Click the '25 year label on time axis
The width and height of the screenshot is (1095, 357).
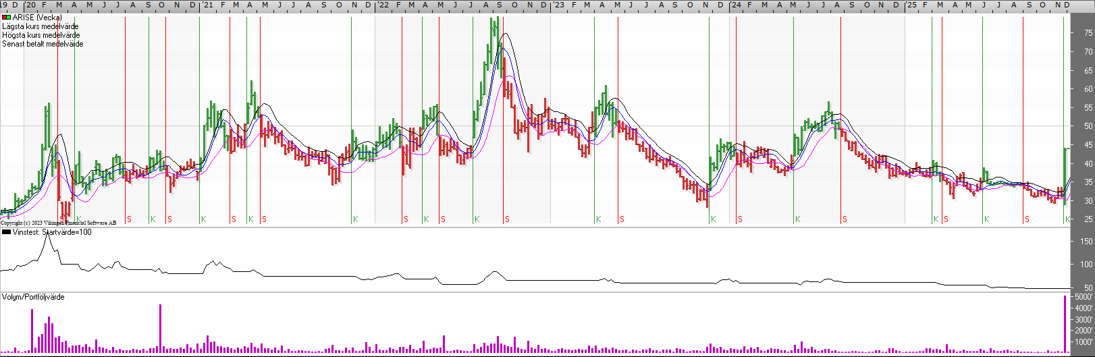pyautogui.click(x=911, y=5)
